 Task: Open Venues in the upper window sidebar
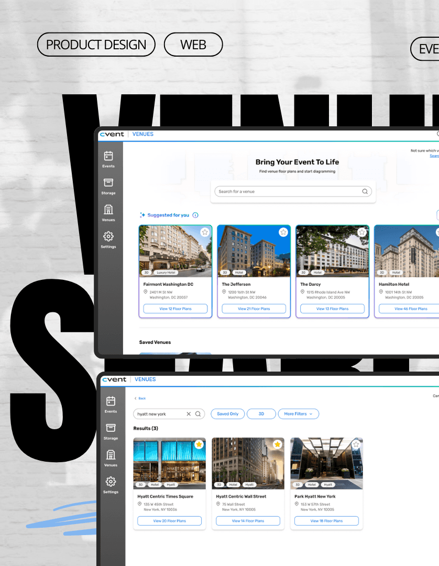coord(108,213)
